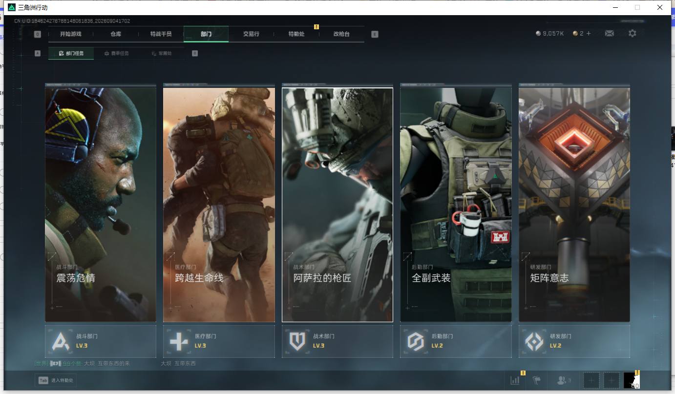Open the 战术部门 LV.3 level panel
Viewport: 675px width, 394px height.
coord(337,341)
